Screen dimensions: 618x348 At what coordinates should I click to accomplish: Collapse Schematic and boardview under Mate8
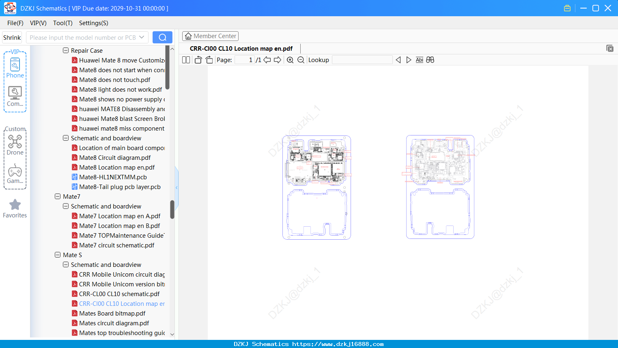(x=66, y=138)
